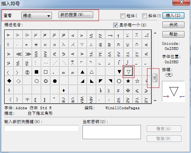This screenshot has width=191, height=153.
Task: Pick the black upper-right triangle symbol
Action: [x=110, y=81]
